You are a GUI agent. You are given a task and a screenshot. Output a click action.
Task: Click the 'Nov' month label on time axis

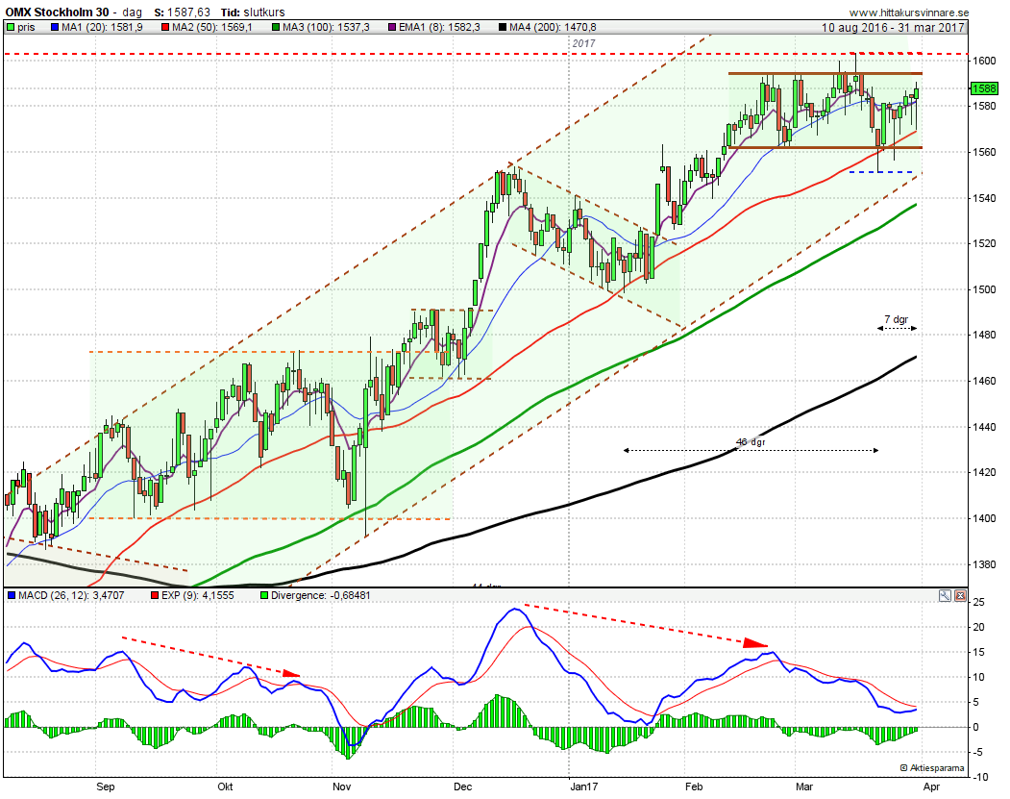pos(341,787)
